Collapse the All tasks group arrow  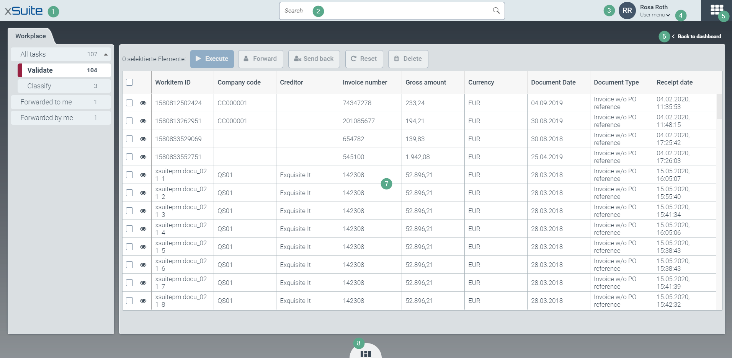tap(106, 54)
